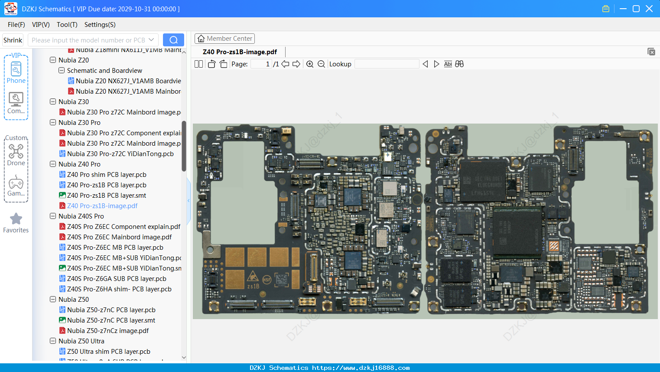Image resolution: width=660 pixels, height=372 pixels.
Task: Zoom in on the PDF
Action: point(310,64)
